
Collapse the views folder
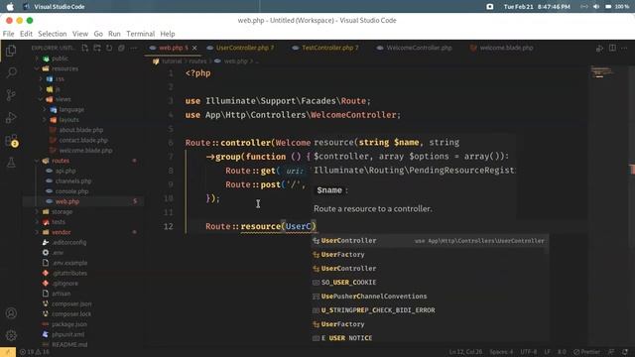point(63,99)
